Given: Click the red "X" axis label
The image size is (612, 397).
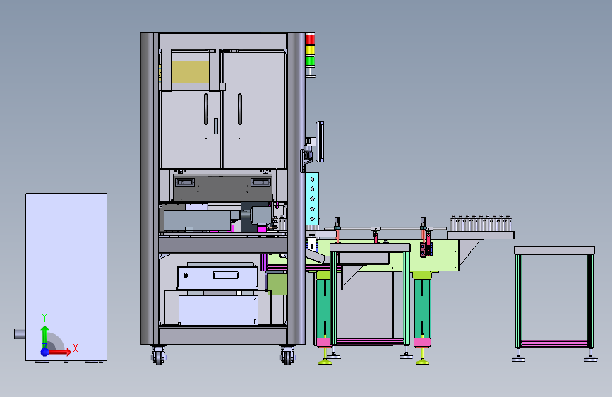Looking at the screenshot, I should pos(76,348).
